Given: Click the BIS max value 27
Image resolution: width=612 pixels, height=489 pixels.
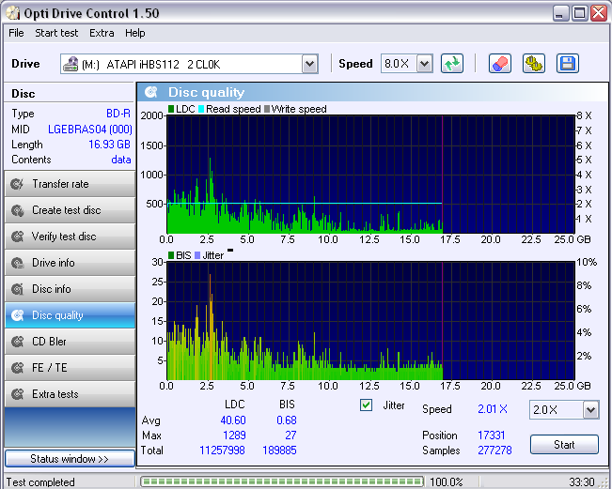Looking at the screenshot, I should (x=290, y=436).
